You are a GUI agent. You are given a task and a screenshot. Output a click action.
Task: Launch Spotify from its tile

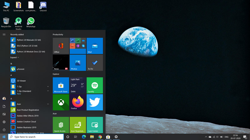(95, 85)
